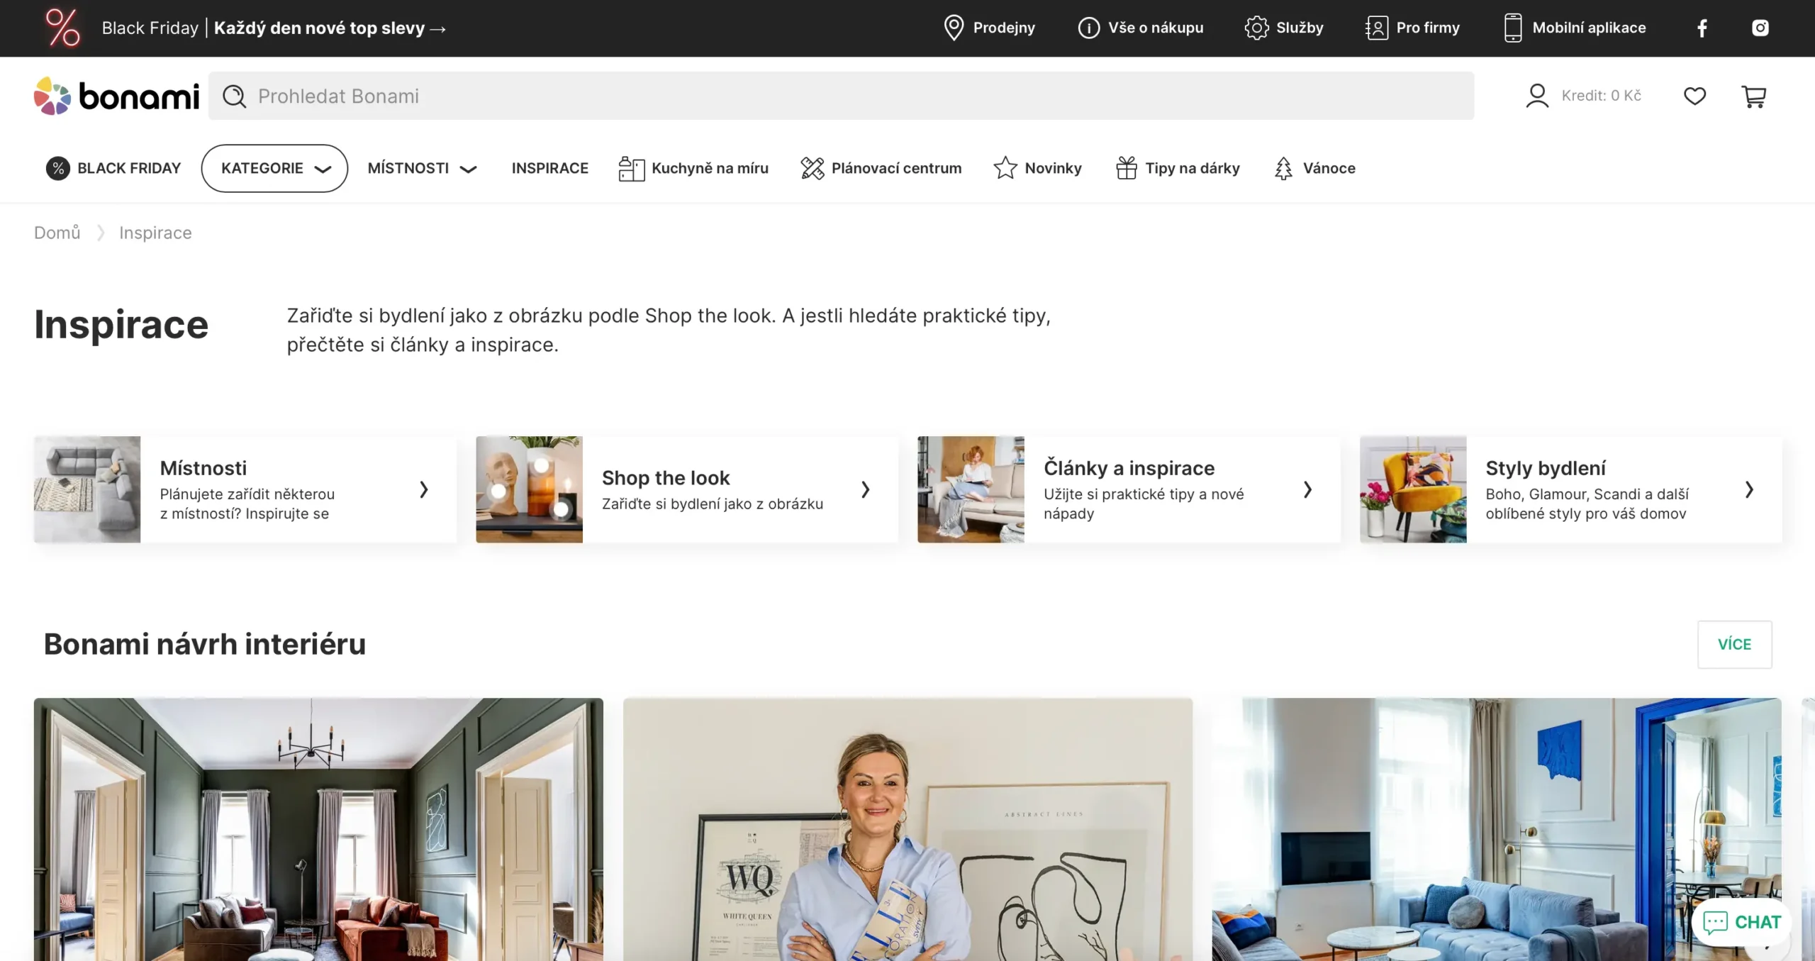Viewport: 1815px width, 961px height.
Task: Click the user account icon
Action: [x=1537, y=96]
